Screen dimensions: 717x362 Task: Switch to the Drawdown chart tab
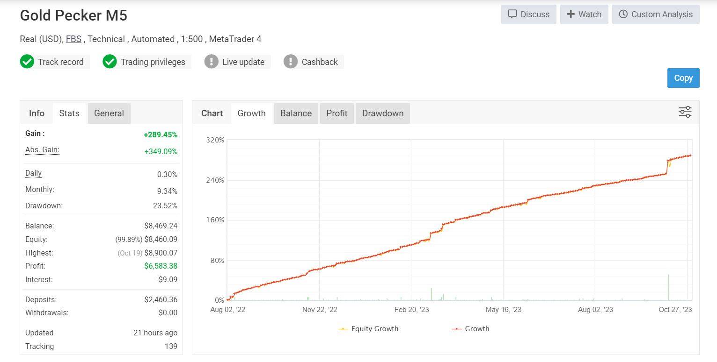point(382,114)
